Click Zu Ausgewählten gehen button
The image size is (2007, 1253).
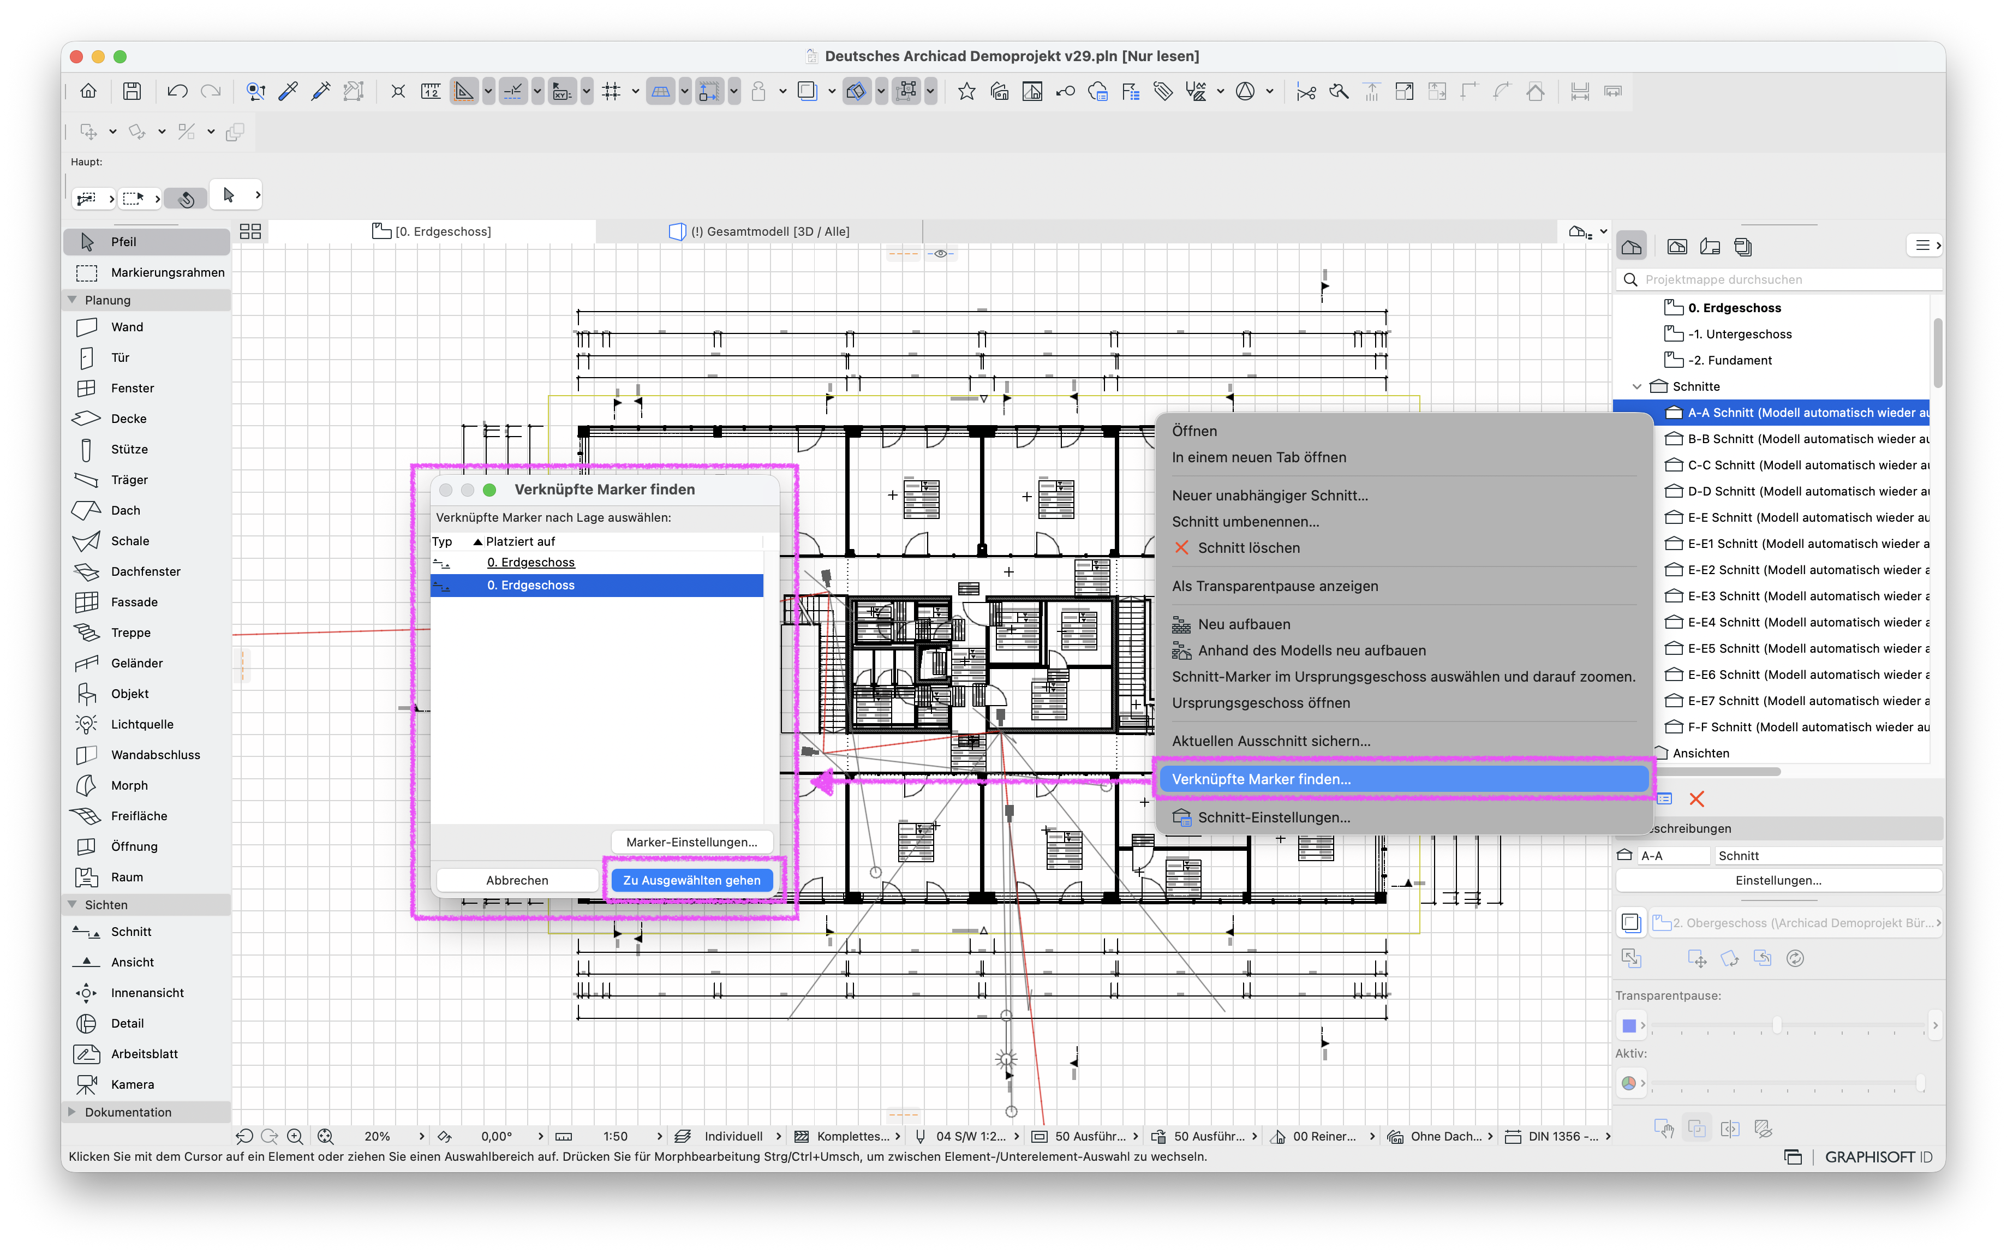(692, 880)
